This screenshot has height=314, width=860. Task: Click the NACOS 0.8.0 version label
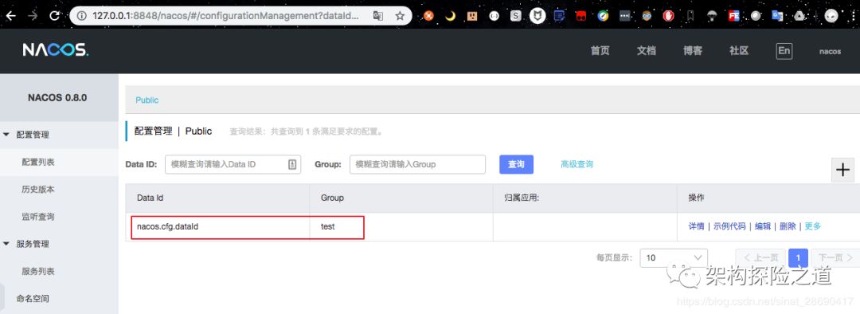57,98
